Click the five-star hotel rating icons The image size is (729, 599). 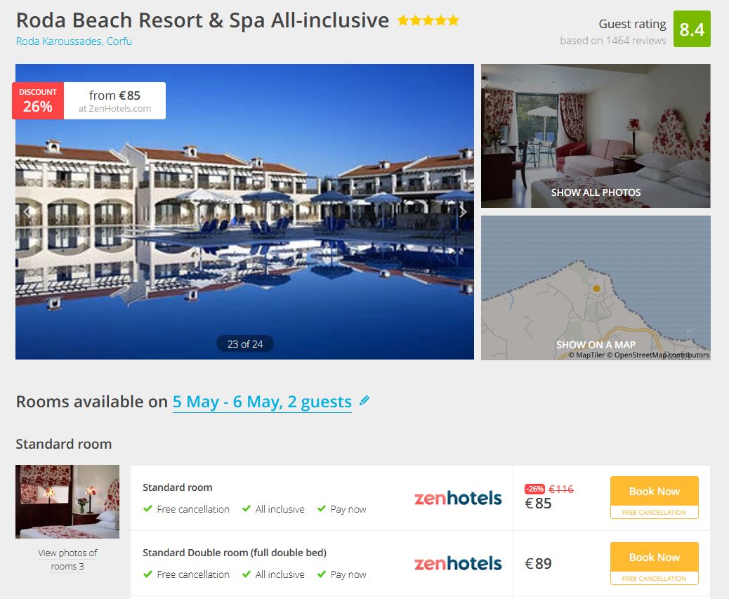tap(428, 20)
